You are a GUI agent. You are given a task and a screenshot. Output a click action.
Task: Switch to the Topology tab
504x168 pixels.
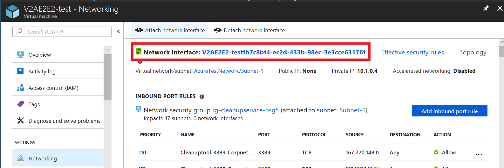473,52
